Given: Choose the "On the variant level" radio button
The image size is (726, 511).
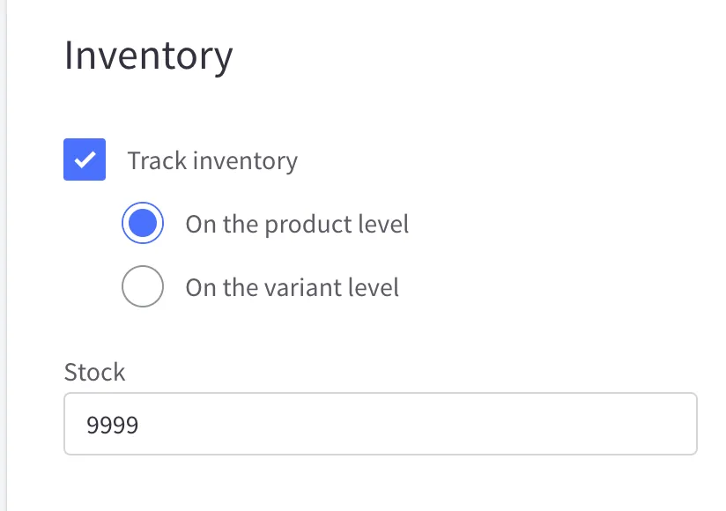Looking at the screenshot, I should pos(143,287).
